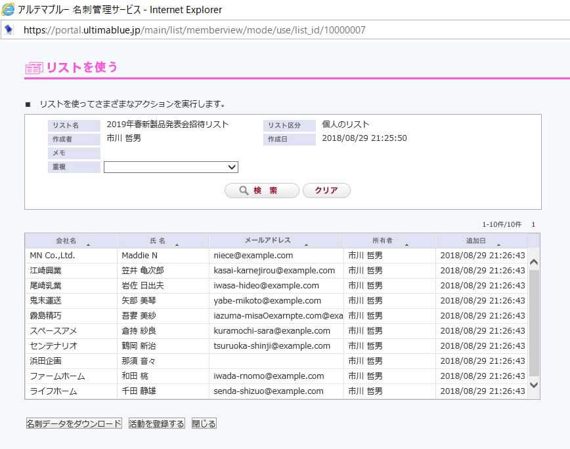Image resolution: width=570 pixels, height=449 pixels.
Task: Click the table vertical scrollbar thumb
Action: (534, 323)
